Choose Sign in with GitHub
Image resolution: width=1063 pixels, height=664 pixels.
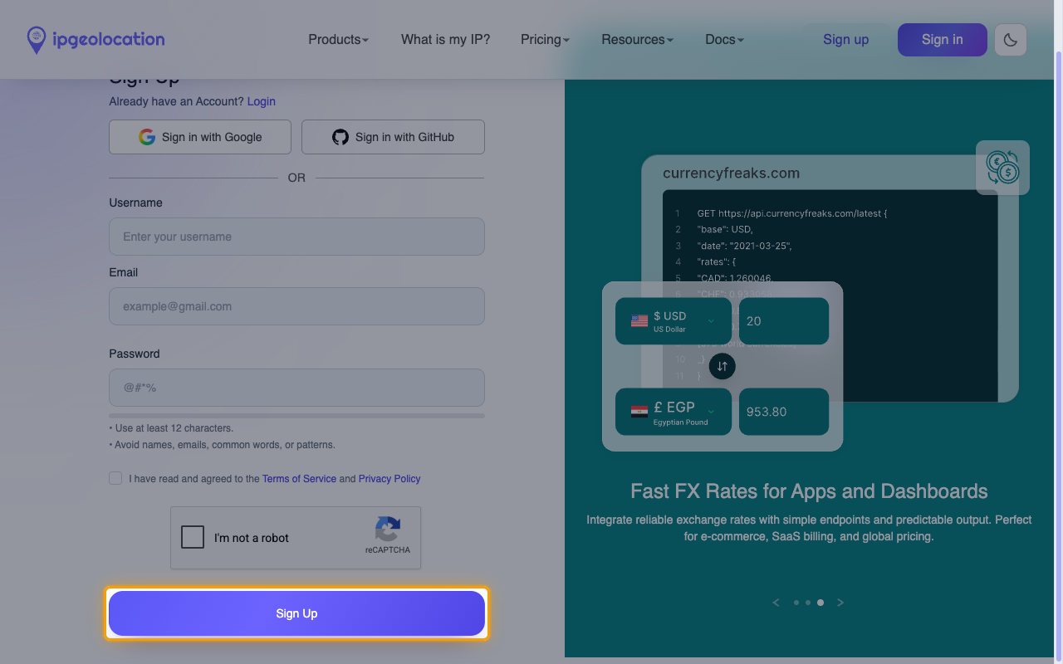pyautogui.click(x=393, y=137)
